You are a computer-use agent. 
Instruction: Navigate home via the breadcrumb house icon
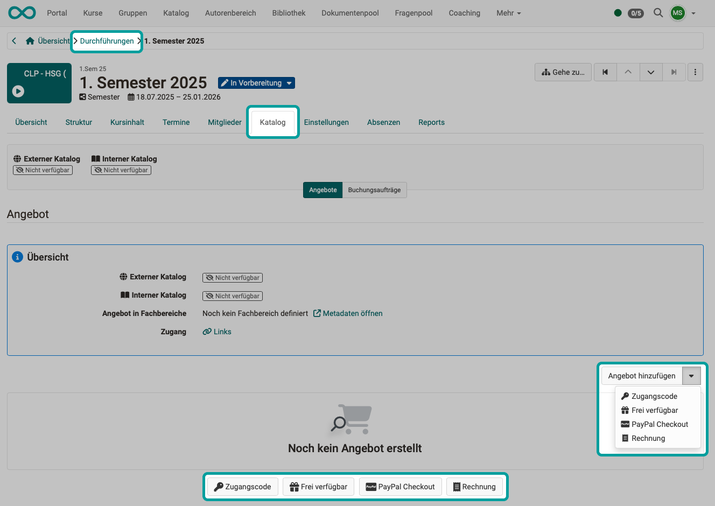(x=30, y=40)
